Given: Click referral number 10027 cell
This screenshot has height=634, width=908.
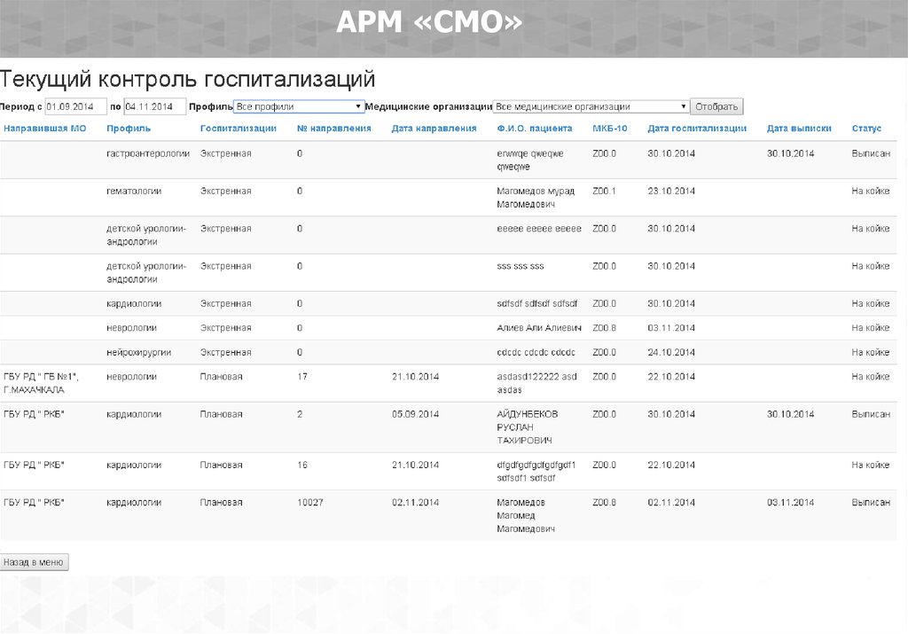Looking at the screenshot, I should tap(310, 503).
